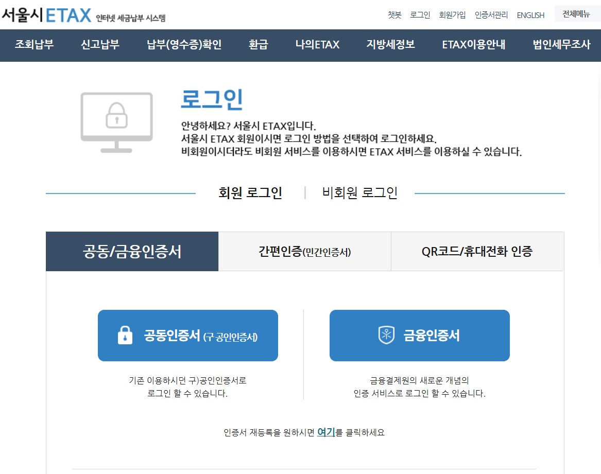Open the ETAX이용안내 menu
Image resolution: width=601 pixels, height=474 pixels.
[x=473, y=45]
